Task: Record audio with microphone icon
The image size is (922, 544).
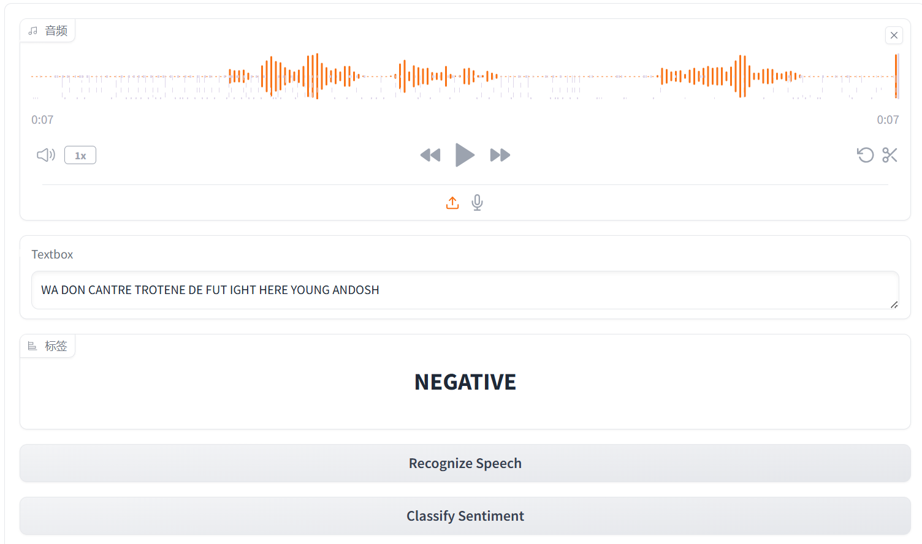Action: 478,203
